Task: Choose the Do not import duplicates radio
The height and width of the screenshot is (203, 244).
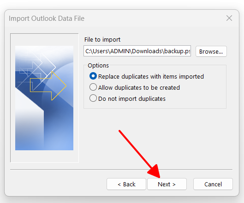Action: [x=93, y=98]
